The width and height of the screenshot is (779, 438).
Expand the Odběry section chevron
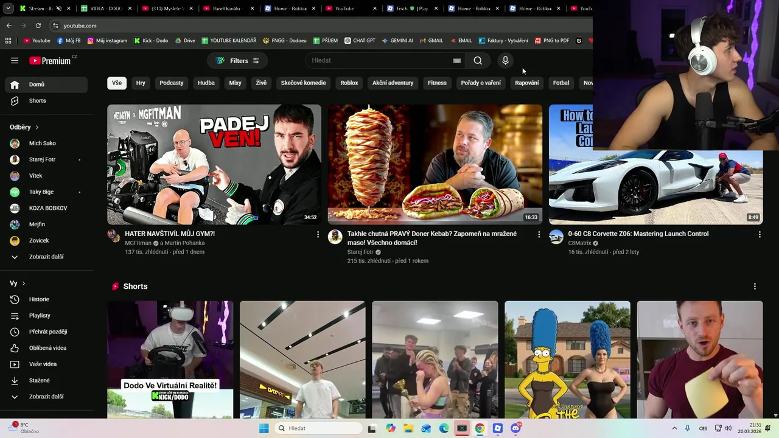point(37,127)
